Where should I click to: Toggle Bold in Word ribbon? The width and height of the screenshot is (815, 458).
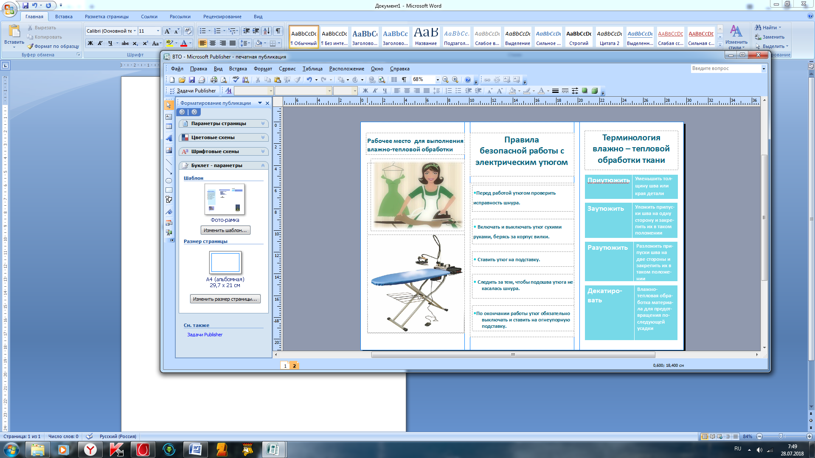coord(90,43)
